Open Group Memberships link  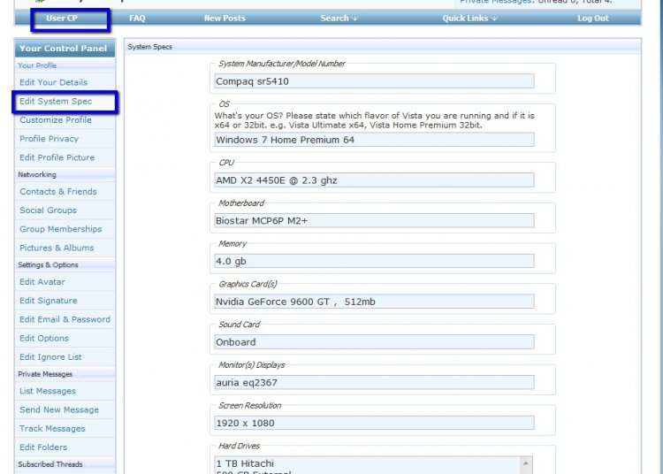60,229
